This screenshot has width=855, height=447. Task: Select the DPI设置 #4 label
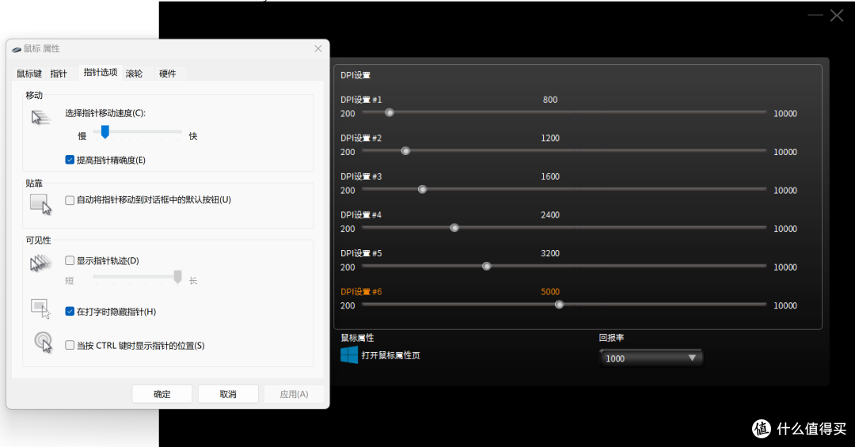tap(361, 214)
